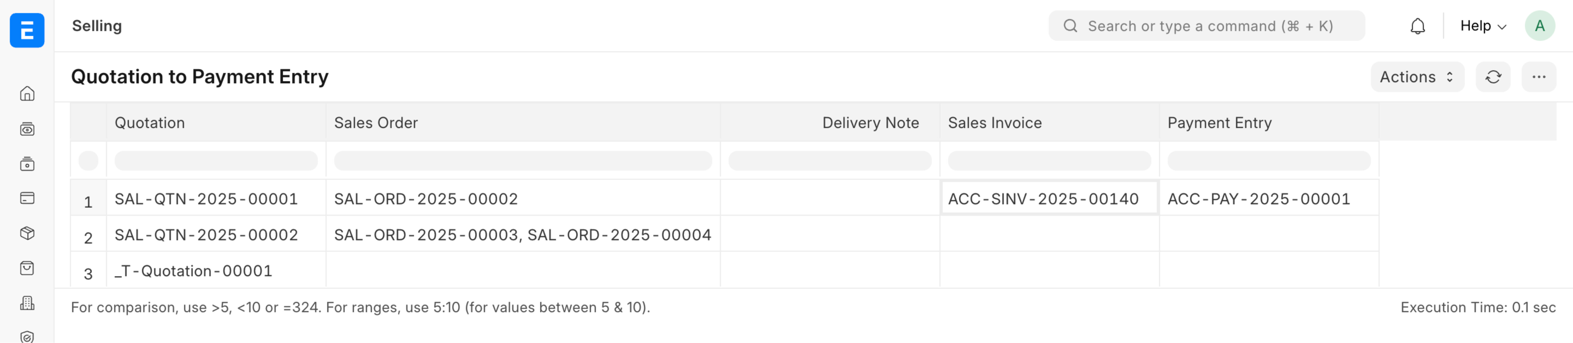Open the Buying bag icon in sidebar
Screen dimensions: 1573x343
pyautogui.click(x=27, y=268)
